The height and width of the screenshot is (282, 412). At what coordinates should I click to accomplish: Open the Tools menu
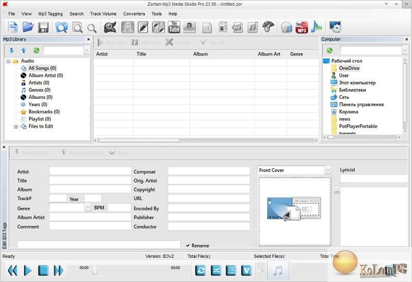[157, 14]
